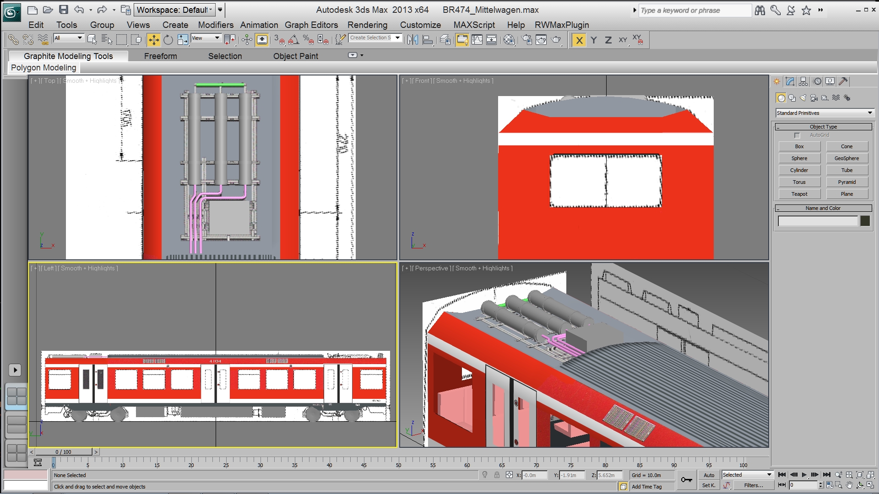This screenshot has width=879, height=494.
Task: Activate the Select and Rotate tool
Action: (168, 40)
